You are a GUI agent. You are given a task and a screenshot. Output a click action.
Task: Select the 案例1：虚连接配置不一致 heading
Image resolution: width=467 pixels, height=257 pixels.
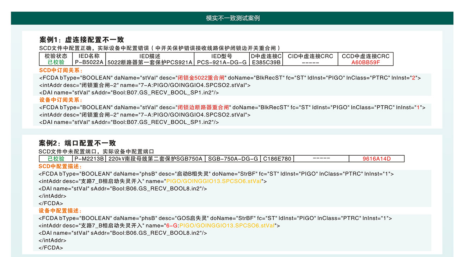point(82,40)
